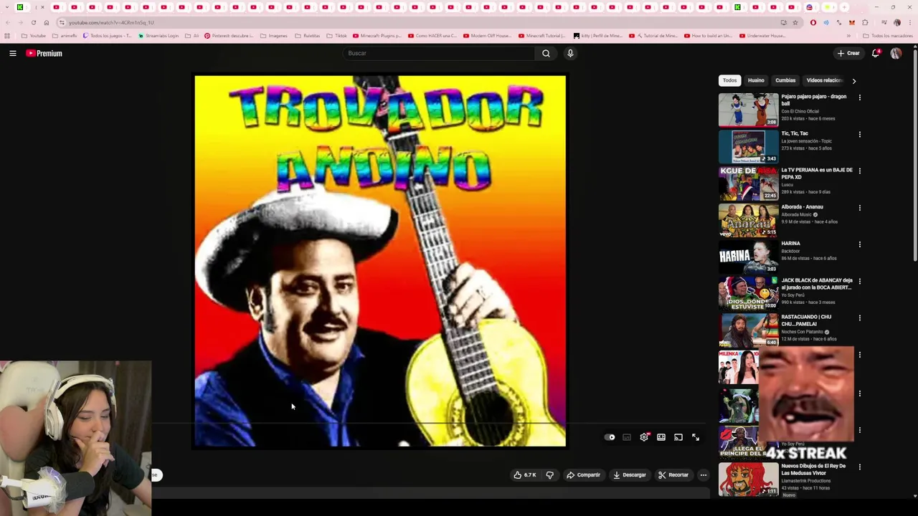Show next filter chips with arrow
The width and height of the screenshot is (918, 516).
coord(853,81)
